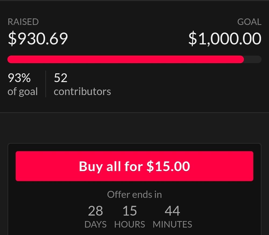Click the Buy all for $15.00 button

(134, 166)
